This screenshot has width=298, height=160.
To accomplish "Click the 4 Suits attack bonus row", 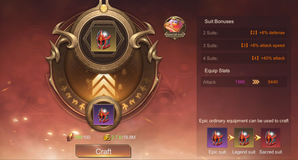I will [x=244, y=58].
